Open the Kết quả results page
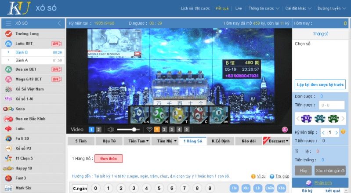 [x=222, y=8]
